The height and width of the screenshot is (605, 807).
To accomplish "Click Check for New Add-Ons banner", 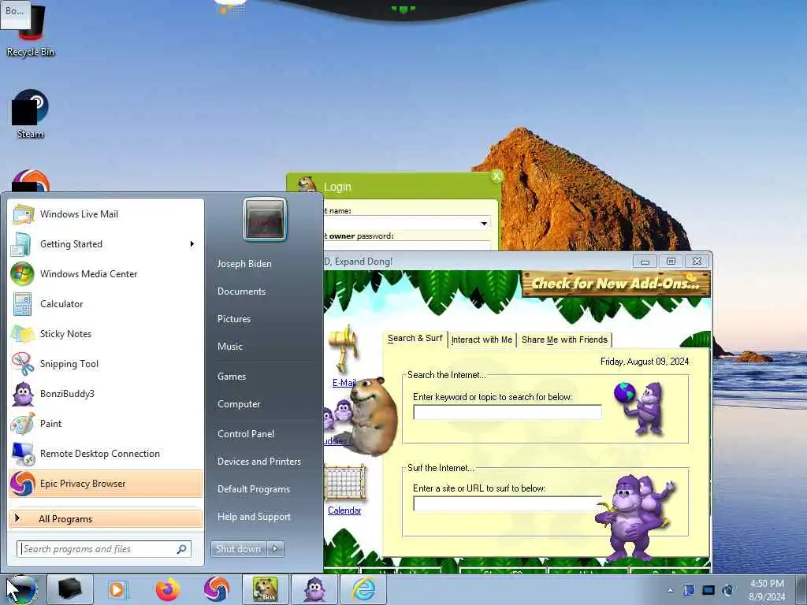I will 615,284.
